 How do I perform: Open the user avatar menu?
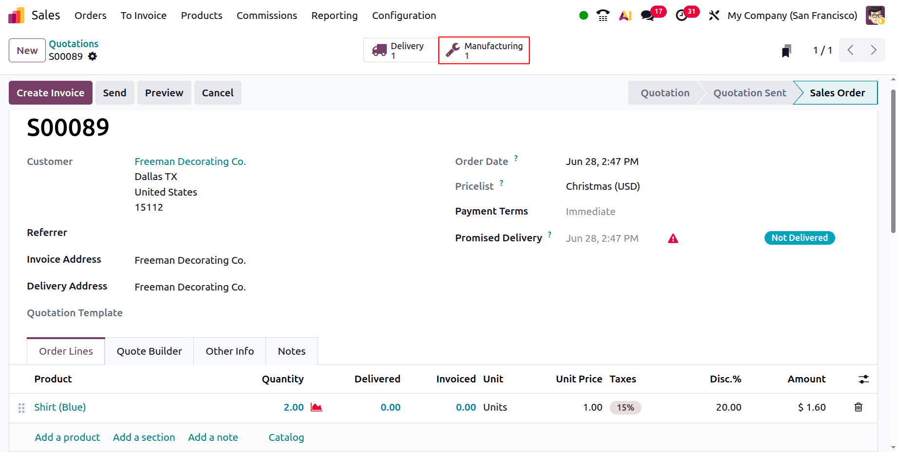click(875, 16)
